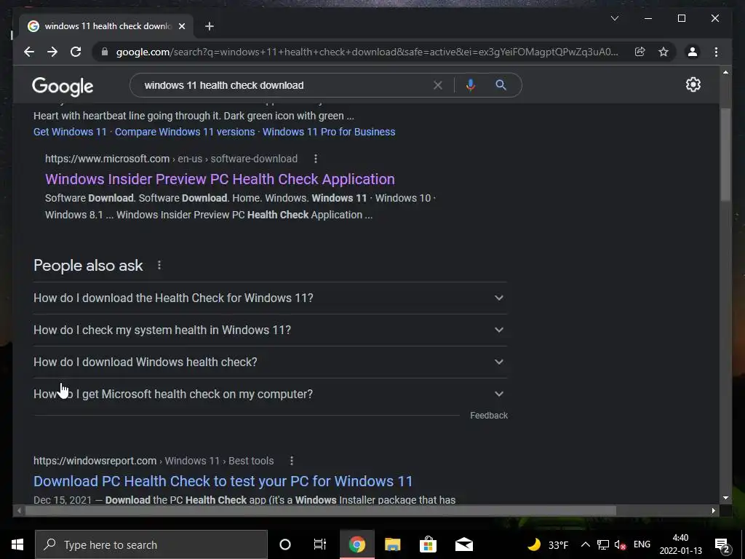Click the vertical scrollbar thumb

pyautogui.click(x=725, y=155)
